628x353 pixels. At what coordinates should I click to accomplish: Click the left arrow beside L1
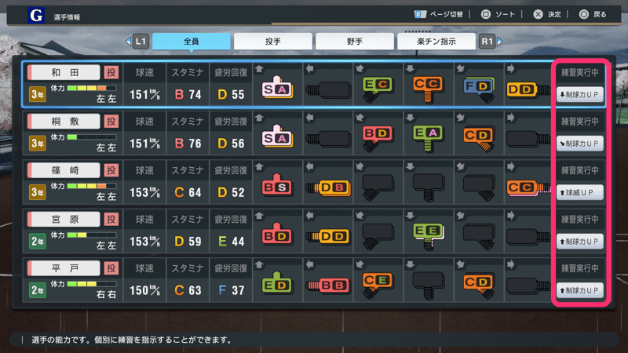(128, 42)
